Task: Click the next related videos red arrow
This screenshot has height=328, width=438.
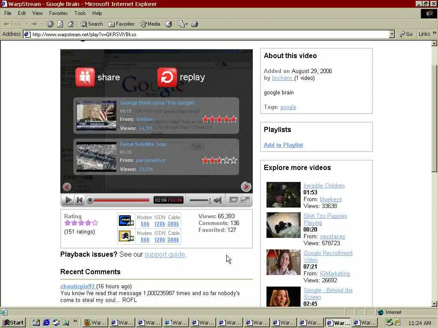Action: (246, 187)
